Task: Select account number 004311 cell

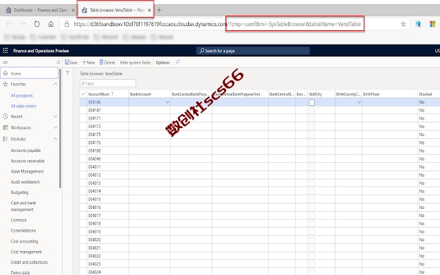Action: 108,167
